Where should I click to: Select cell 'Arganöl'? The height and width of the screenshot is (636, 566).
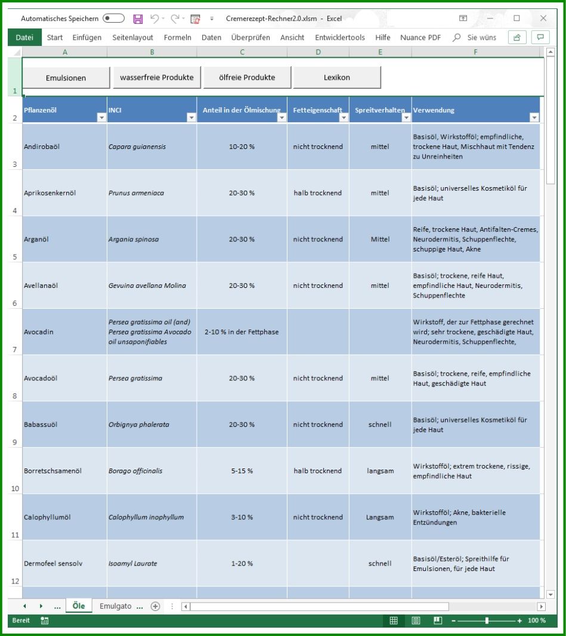pos(65,239)
